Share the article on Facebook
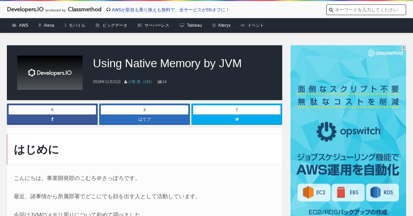413x216 pixels. pyautogui.click(x=52, y=119)
